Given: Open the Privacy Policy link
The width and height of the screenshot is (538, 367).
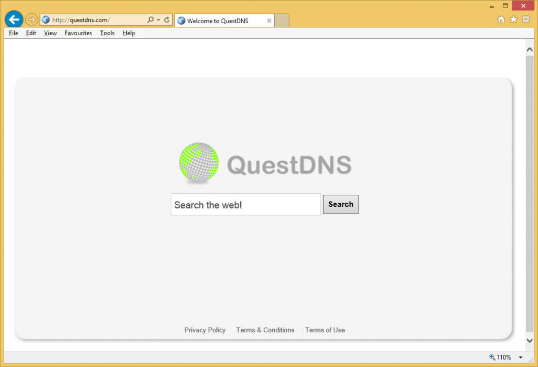Looking at the screenshot, I should coord(205,330).
